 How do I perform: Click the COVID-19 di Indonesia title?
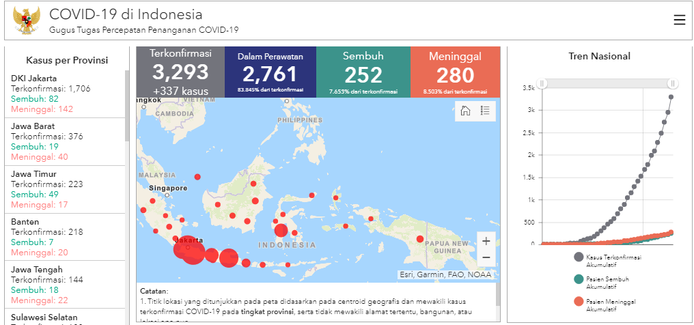(126, 14)
